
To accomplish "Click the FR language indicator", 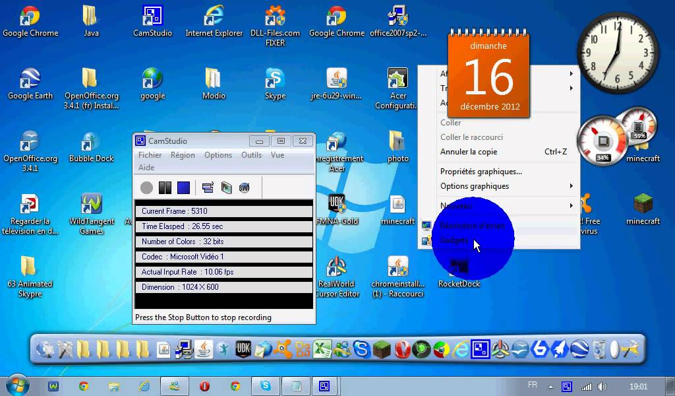I will click(x=533, y=385).
